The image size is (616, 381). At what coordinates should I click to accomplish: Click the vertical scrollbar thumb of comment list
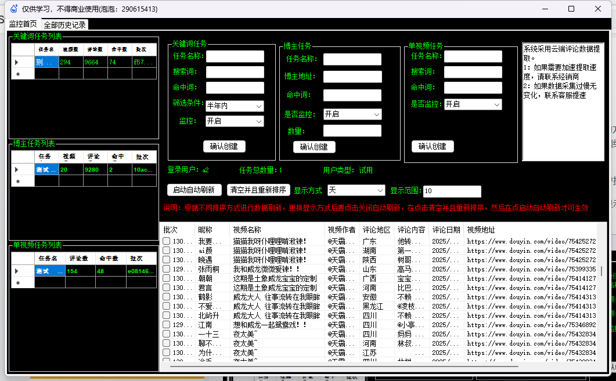tap(601, 271)
